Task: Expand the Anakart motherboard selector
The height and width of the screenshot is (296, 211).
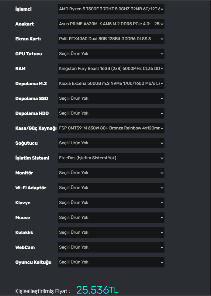Action: [111, 24]
